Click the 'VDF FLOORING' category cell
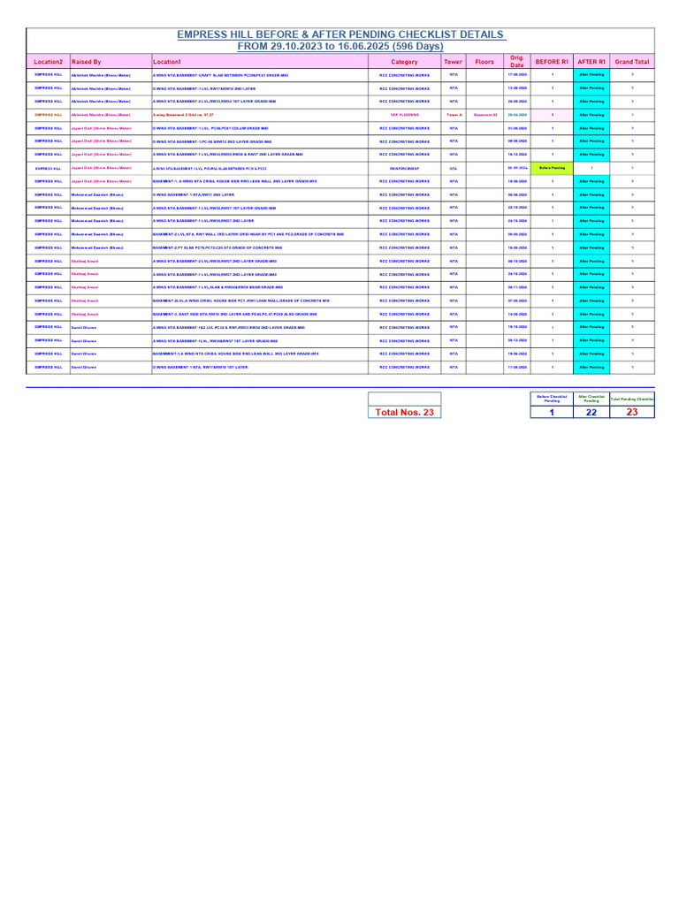Screen dimensions: 679x905 [404, 115]
